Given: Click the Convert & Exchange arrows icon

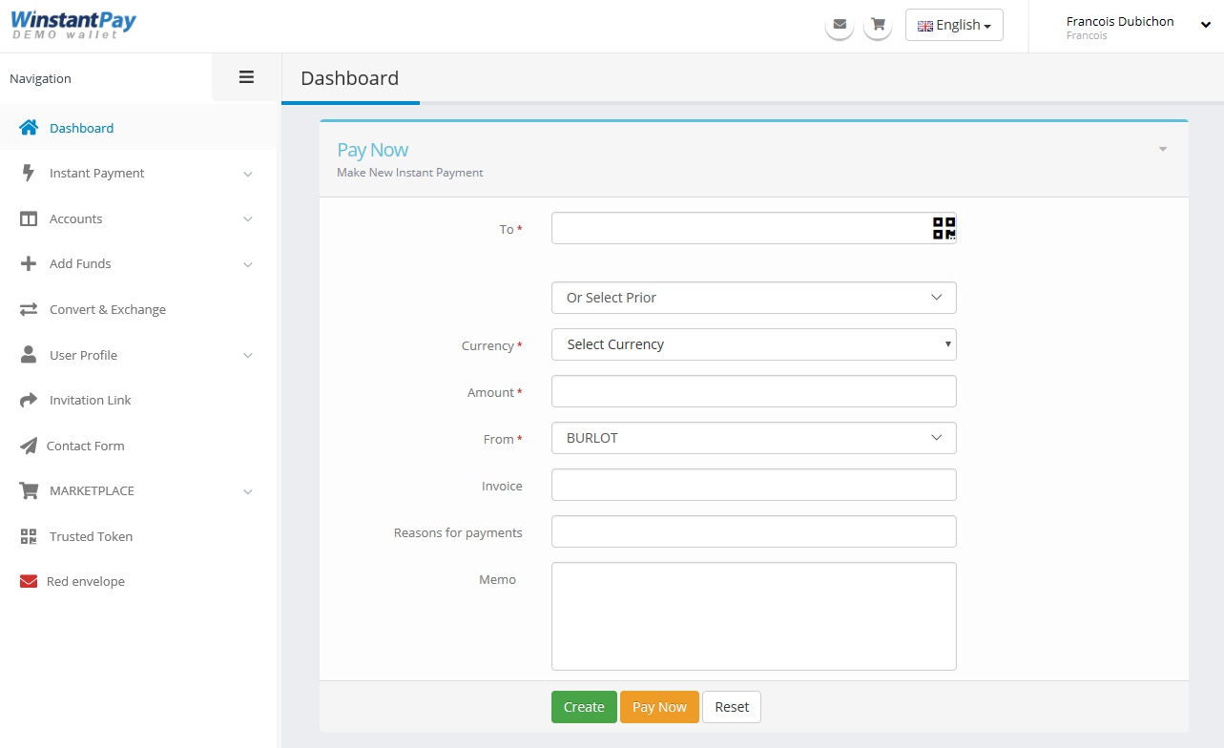Looking at the screenshot, I should click(29, 309).
